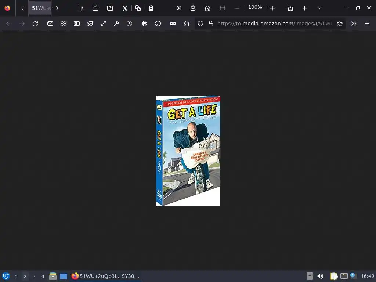This screenshot has height=282, width=376.
Task: Open the volume control
Action: 320,276
